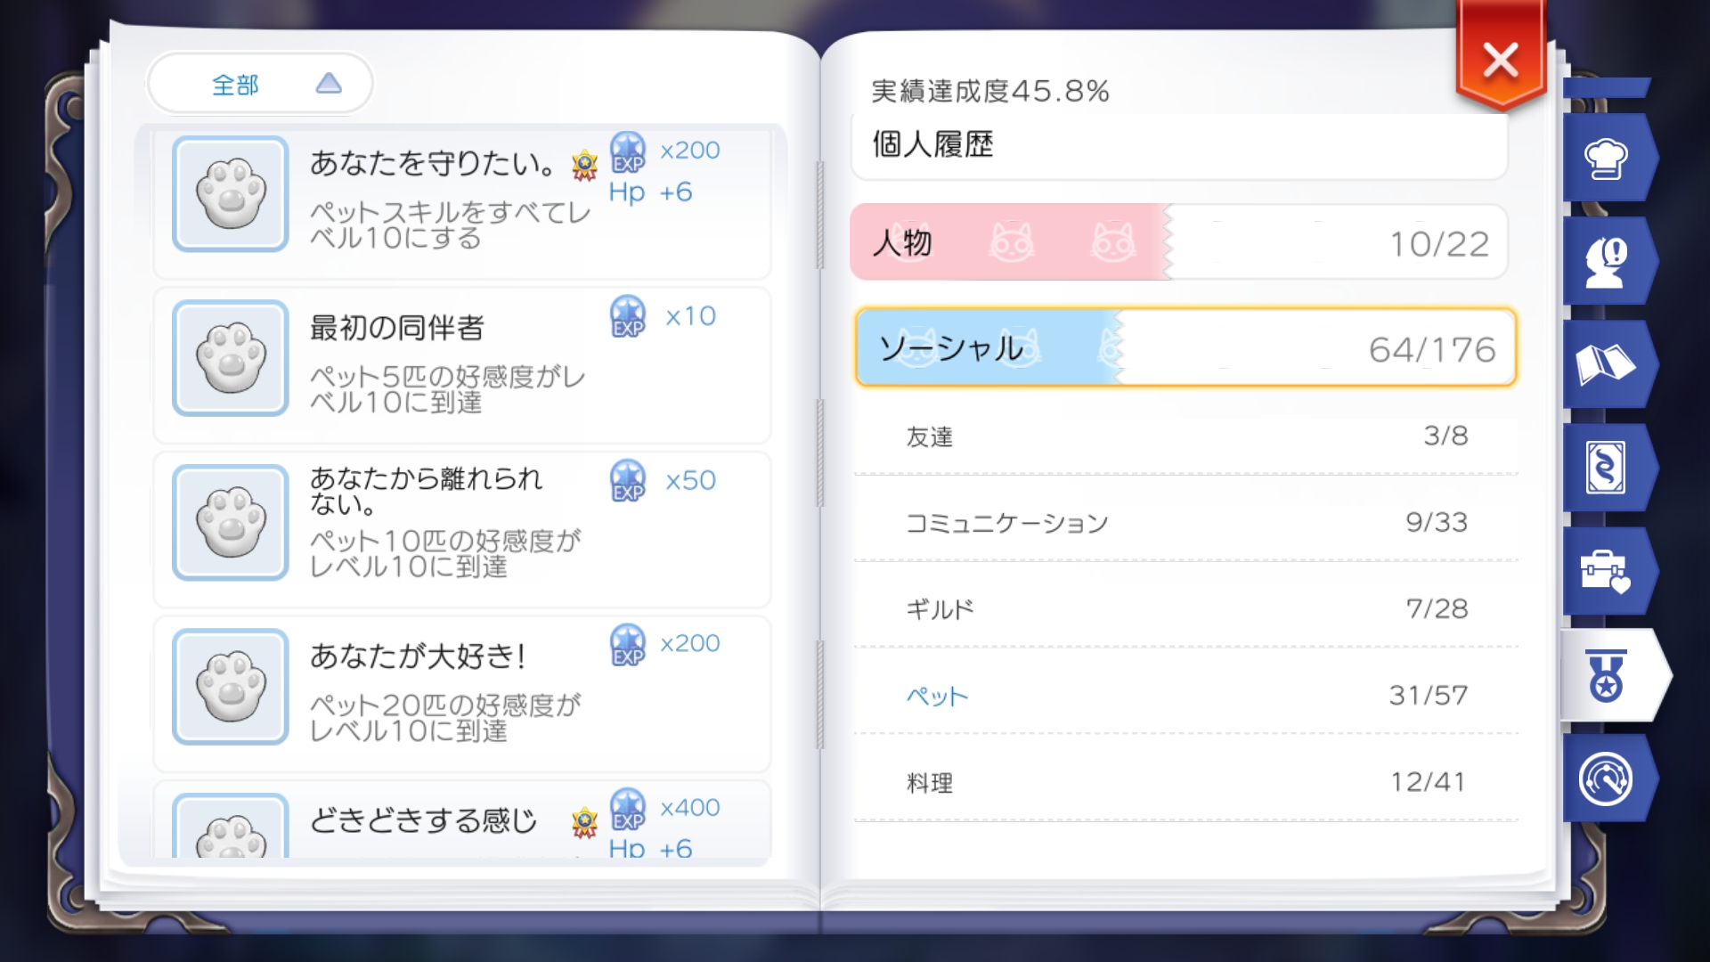1710x962 pixels.
Task: Expand the 人物 category bar
Action: [x=1179, y=242]
